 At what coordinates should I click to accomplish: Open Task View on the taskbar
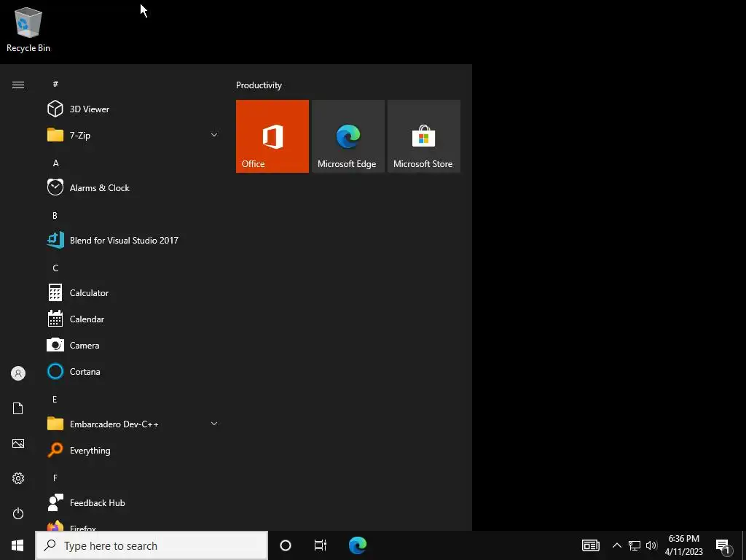coord(321,545)
